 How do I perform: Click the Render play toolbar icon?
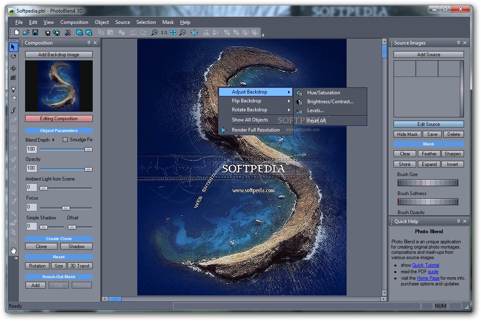click(194, 32)
